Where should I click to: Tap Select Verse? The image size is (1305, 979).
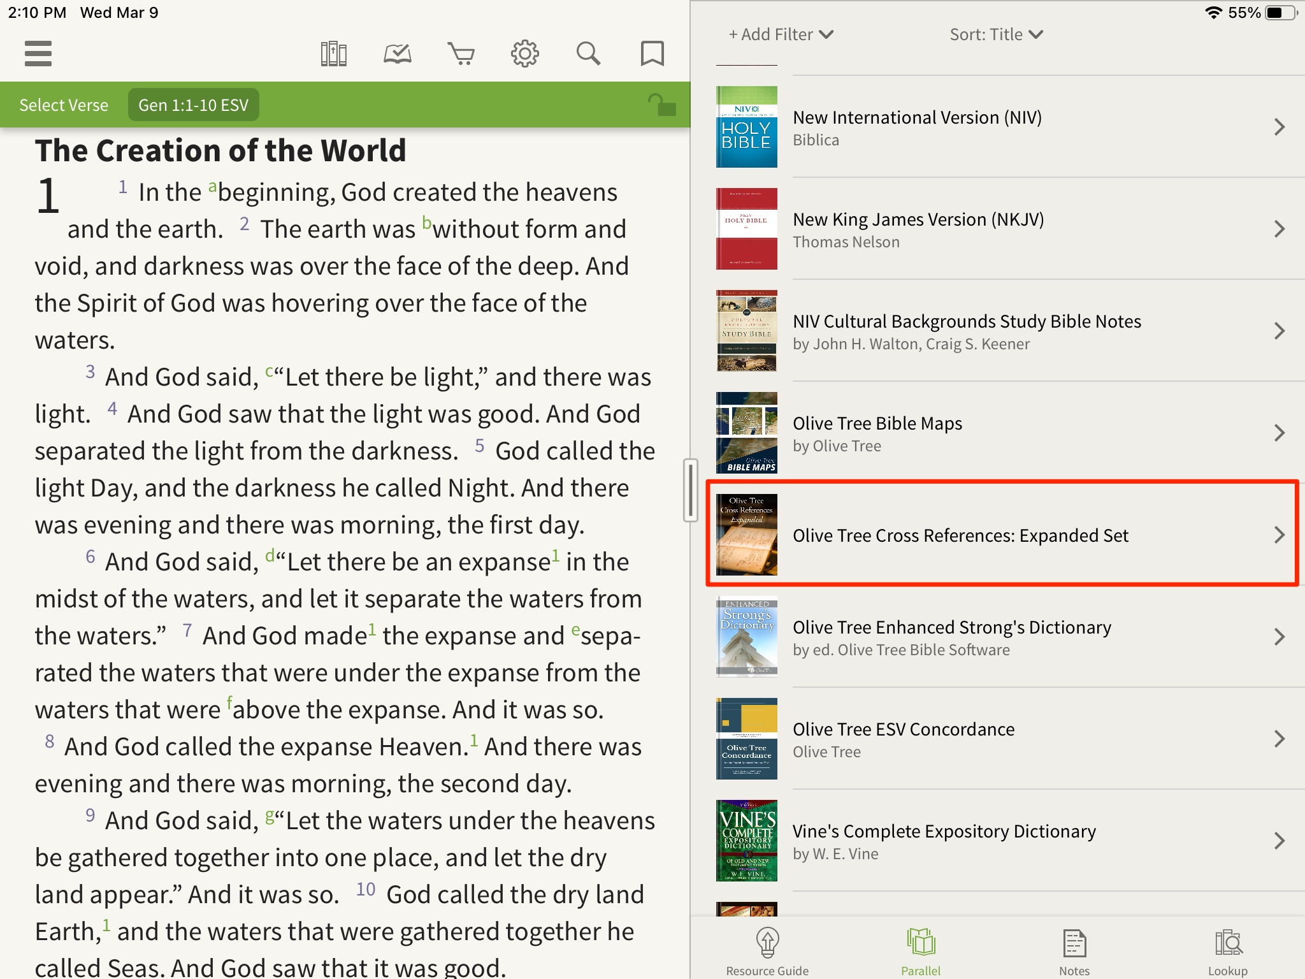64,105
